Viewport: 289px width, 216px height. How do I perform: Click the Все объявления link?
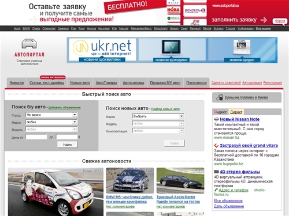228,201
